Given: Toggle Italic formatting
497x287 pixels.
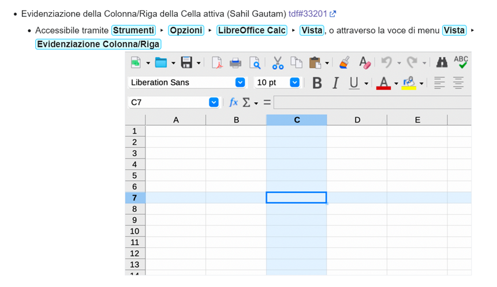Looking at the screenshot, I should pyautogui.click(x=335, y=83).
